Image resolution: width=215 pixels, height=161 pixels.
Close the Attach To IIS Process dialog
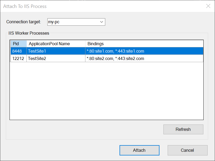coord(208,6)
